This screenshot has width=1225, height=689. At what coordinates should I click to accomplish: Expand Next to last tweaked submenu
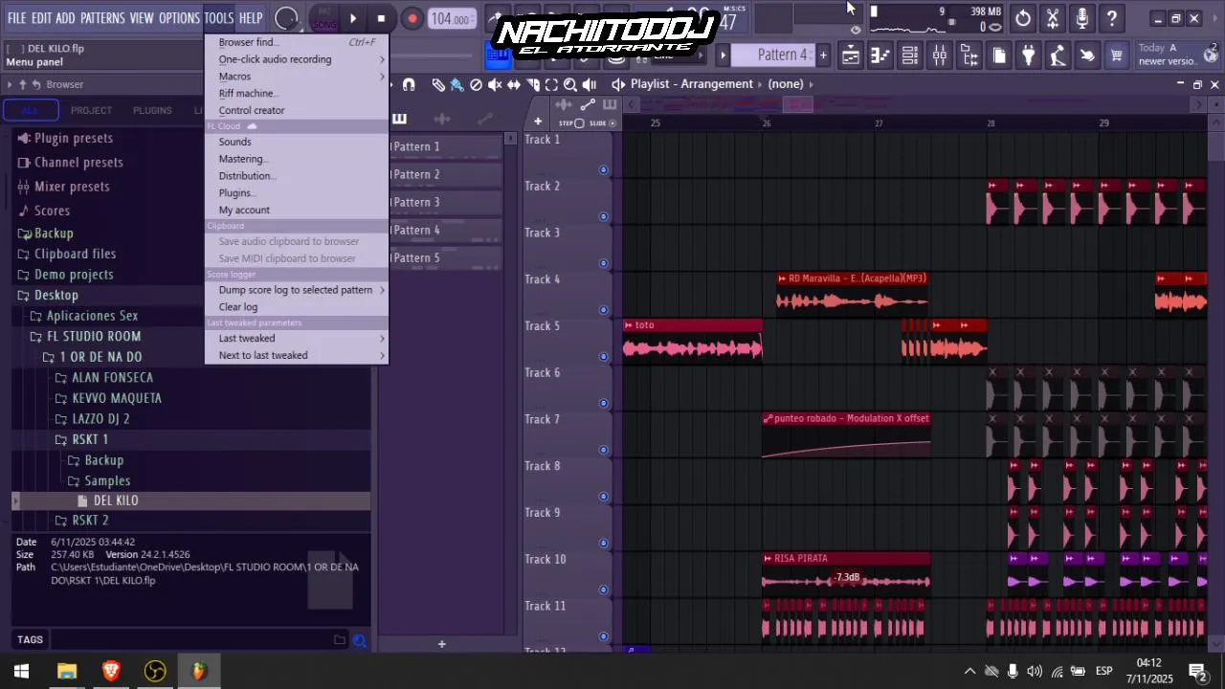[x=297, y=356]
